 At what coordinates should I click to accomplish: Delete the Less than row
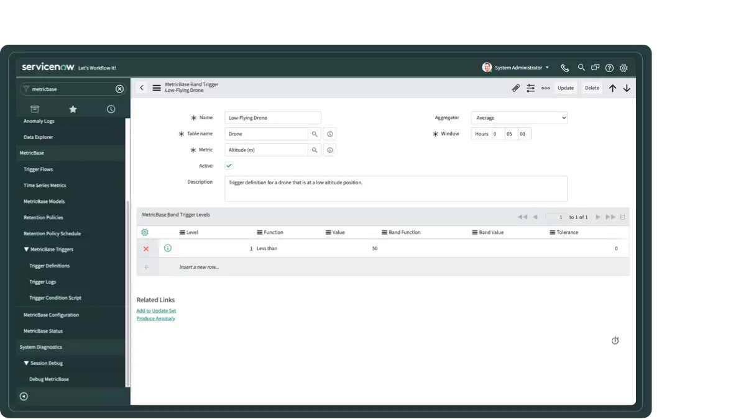[146, 249]
